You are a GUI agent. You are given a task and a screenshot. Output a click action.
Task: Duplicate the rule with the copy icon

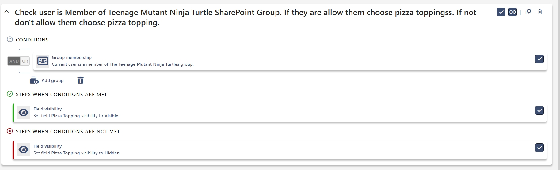528,12
